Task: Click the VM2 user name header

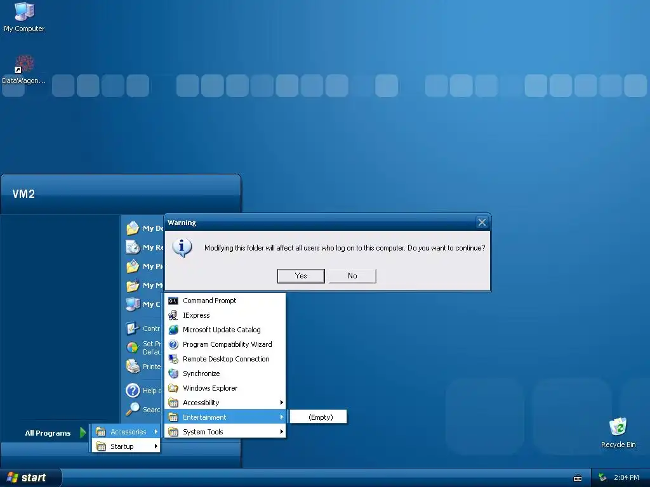Action: pyautogui.click(x=23, y=194)
